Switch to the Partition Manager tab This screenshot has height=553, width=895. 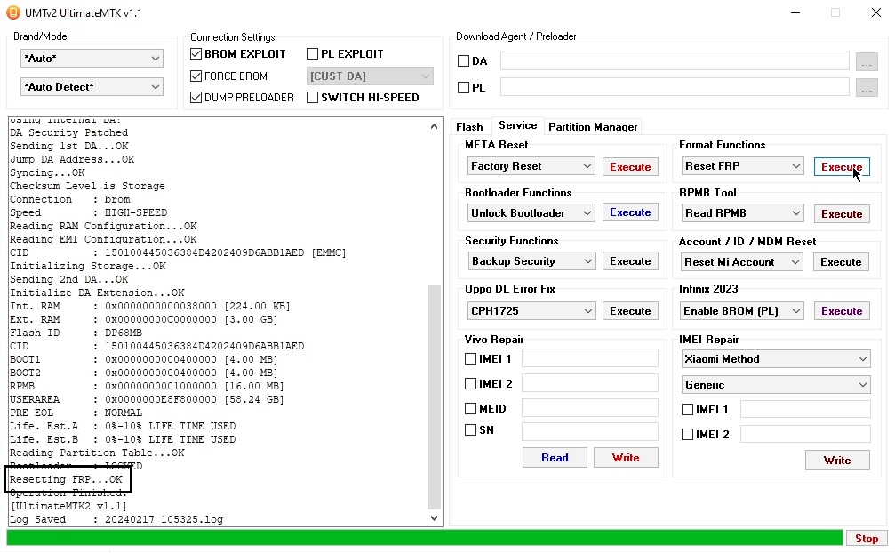click(x=593, y=127)
